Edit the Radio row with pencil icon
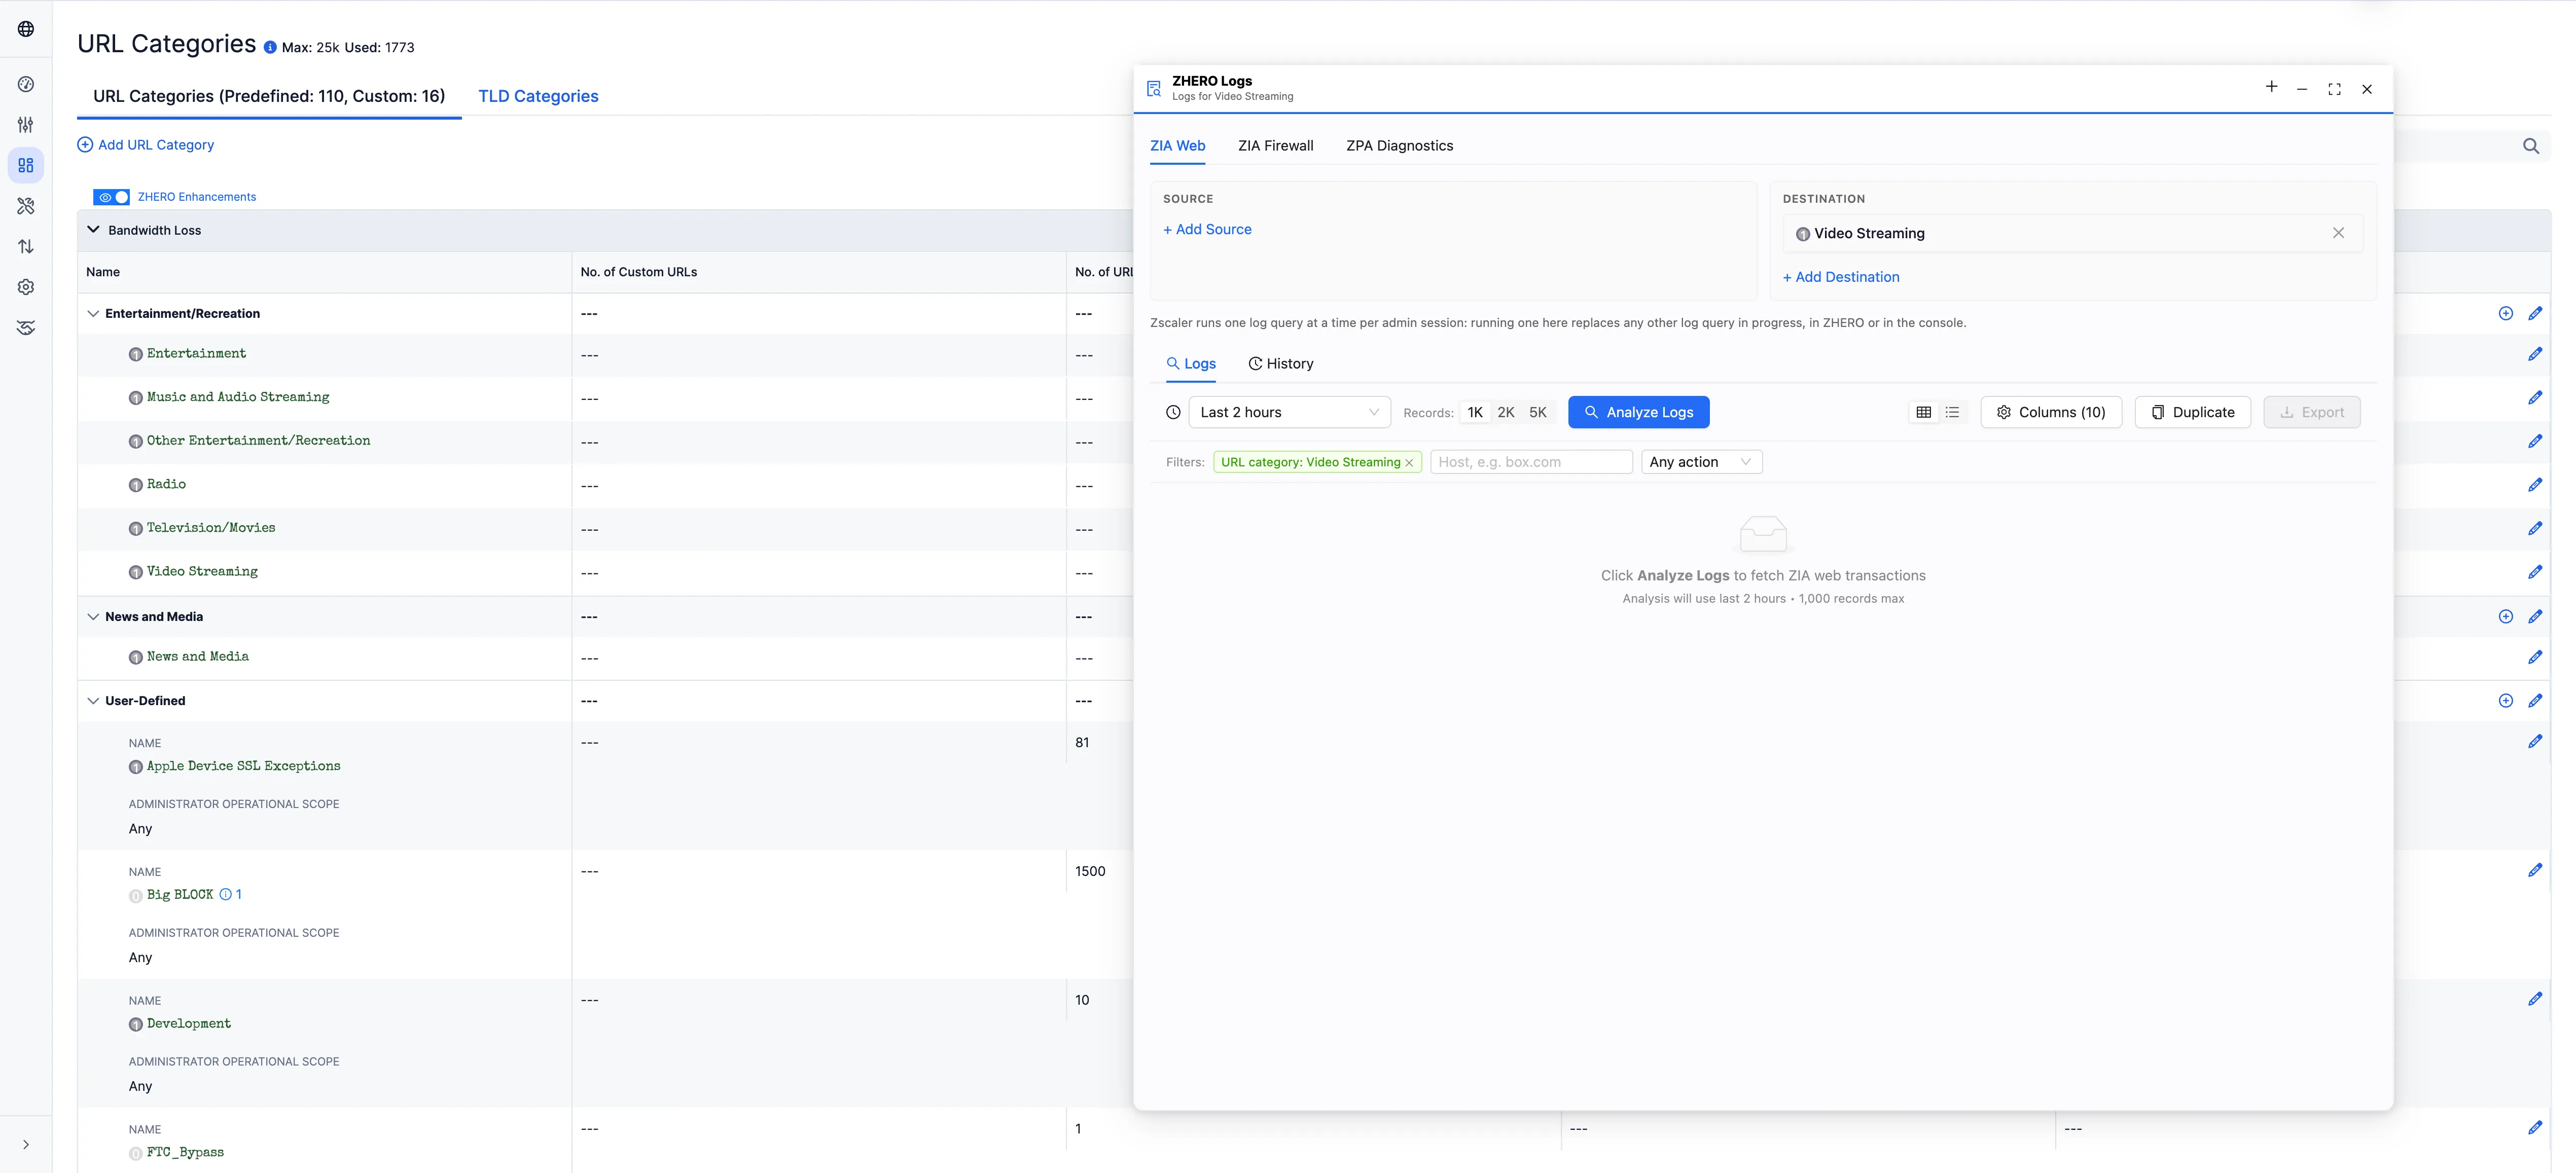The height and width of the screenshot is (1173, 2576). pyautogui.click(x=2535, y=485)
